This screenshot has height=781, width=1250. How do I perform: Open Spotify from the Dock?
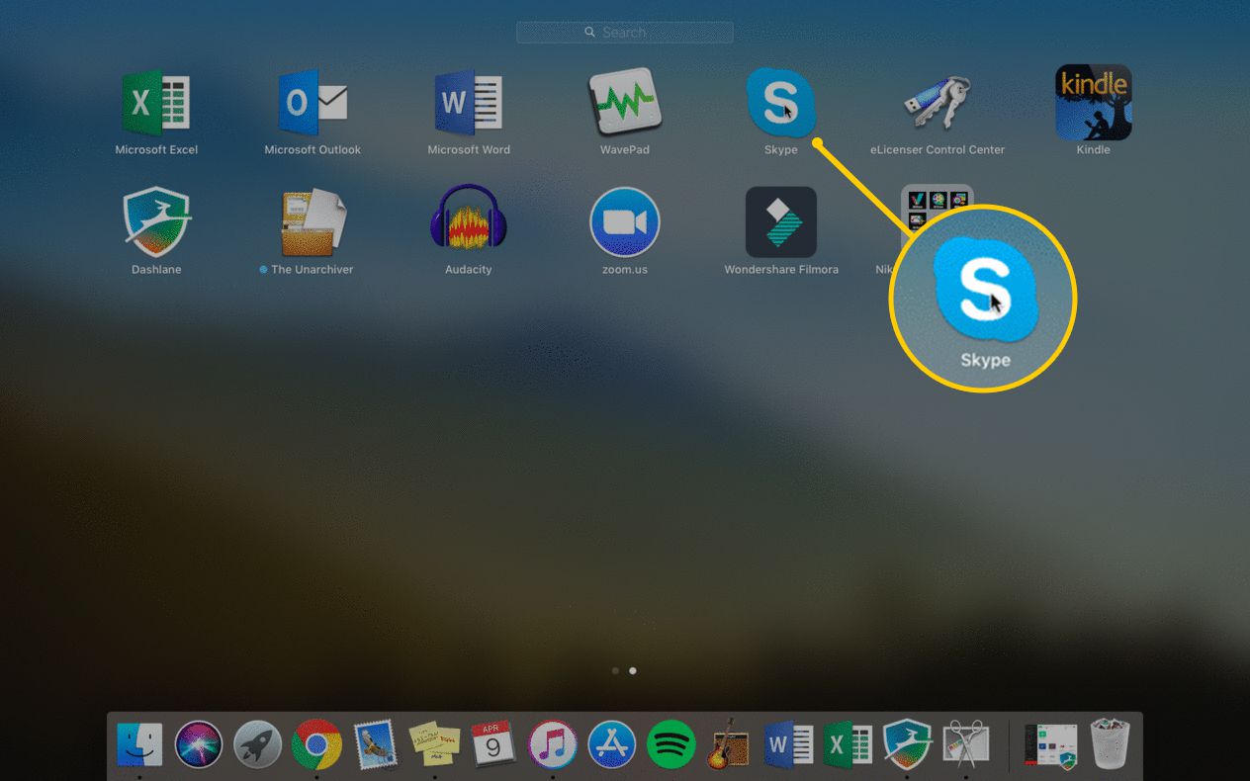(x=670, y=744)
